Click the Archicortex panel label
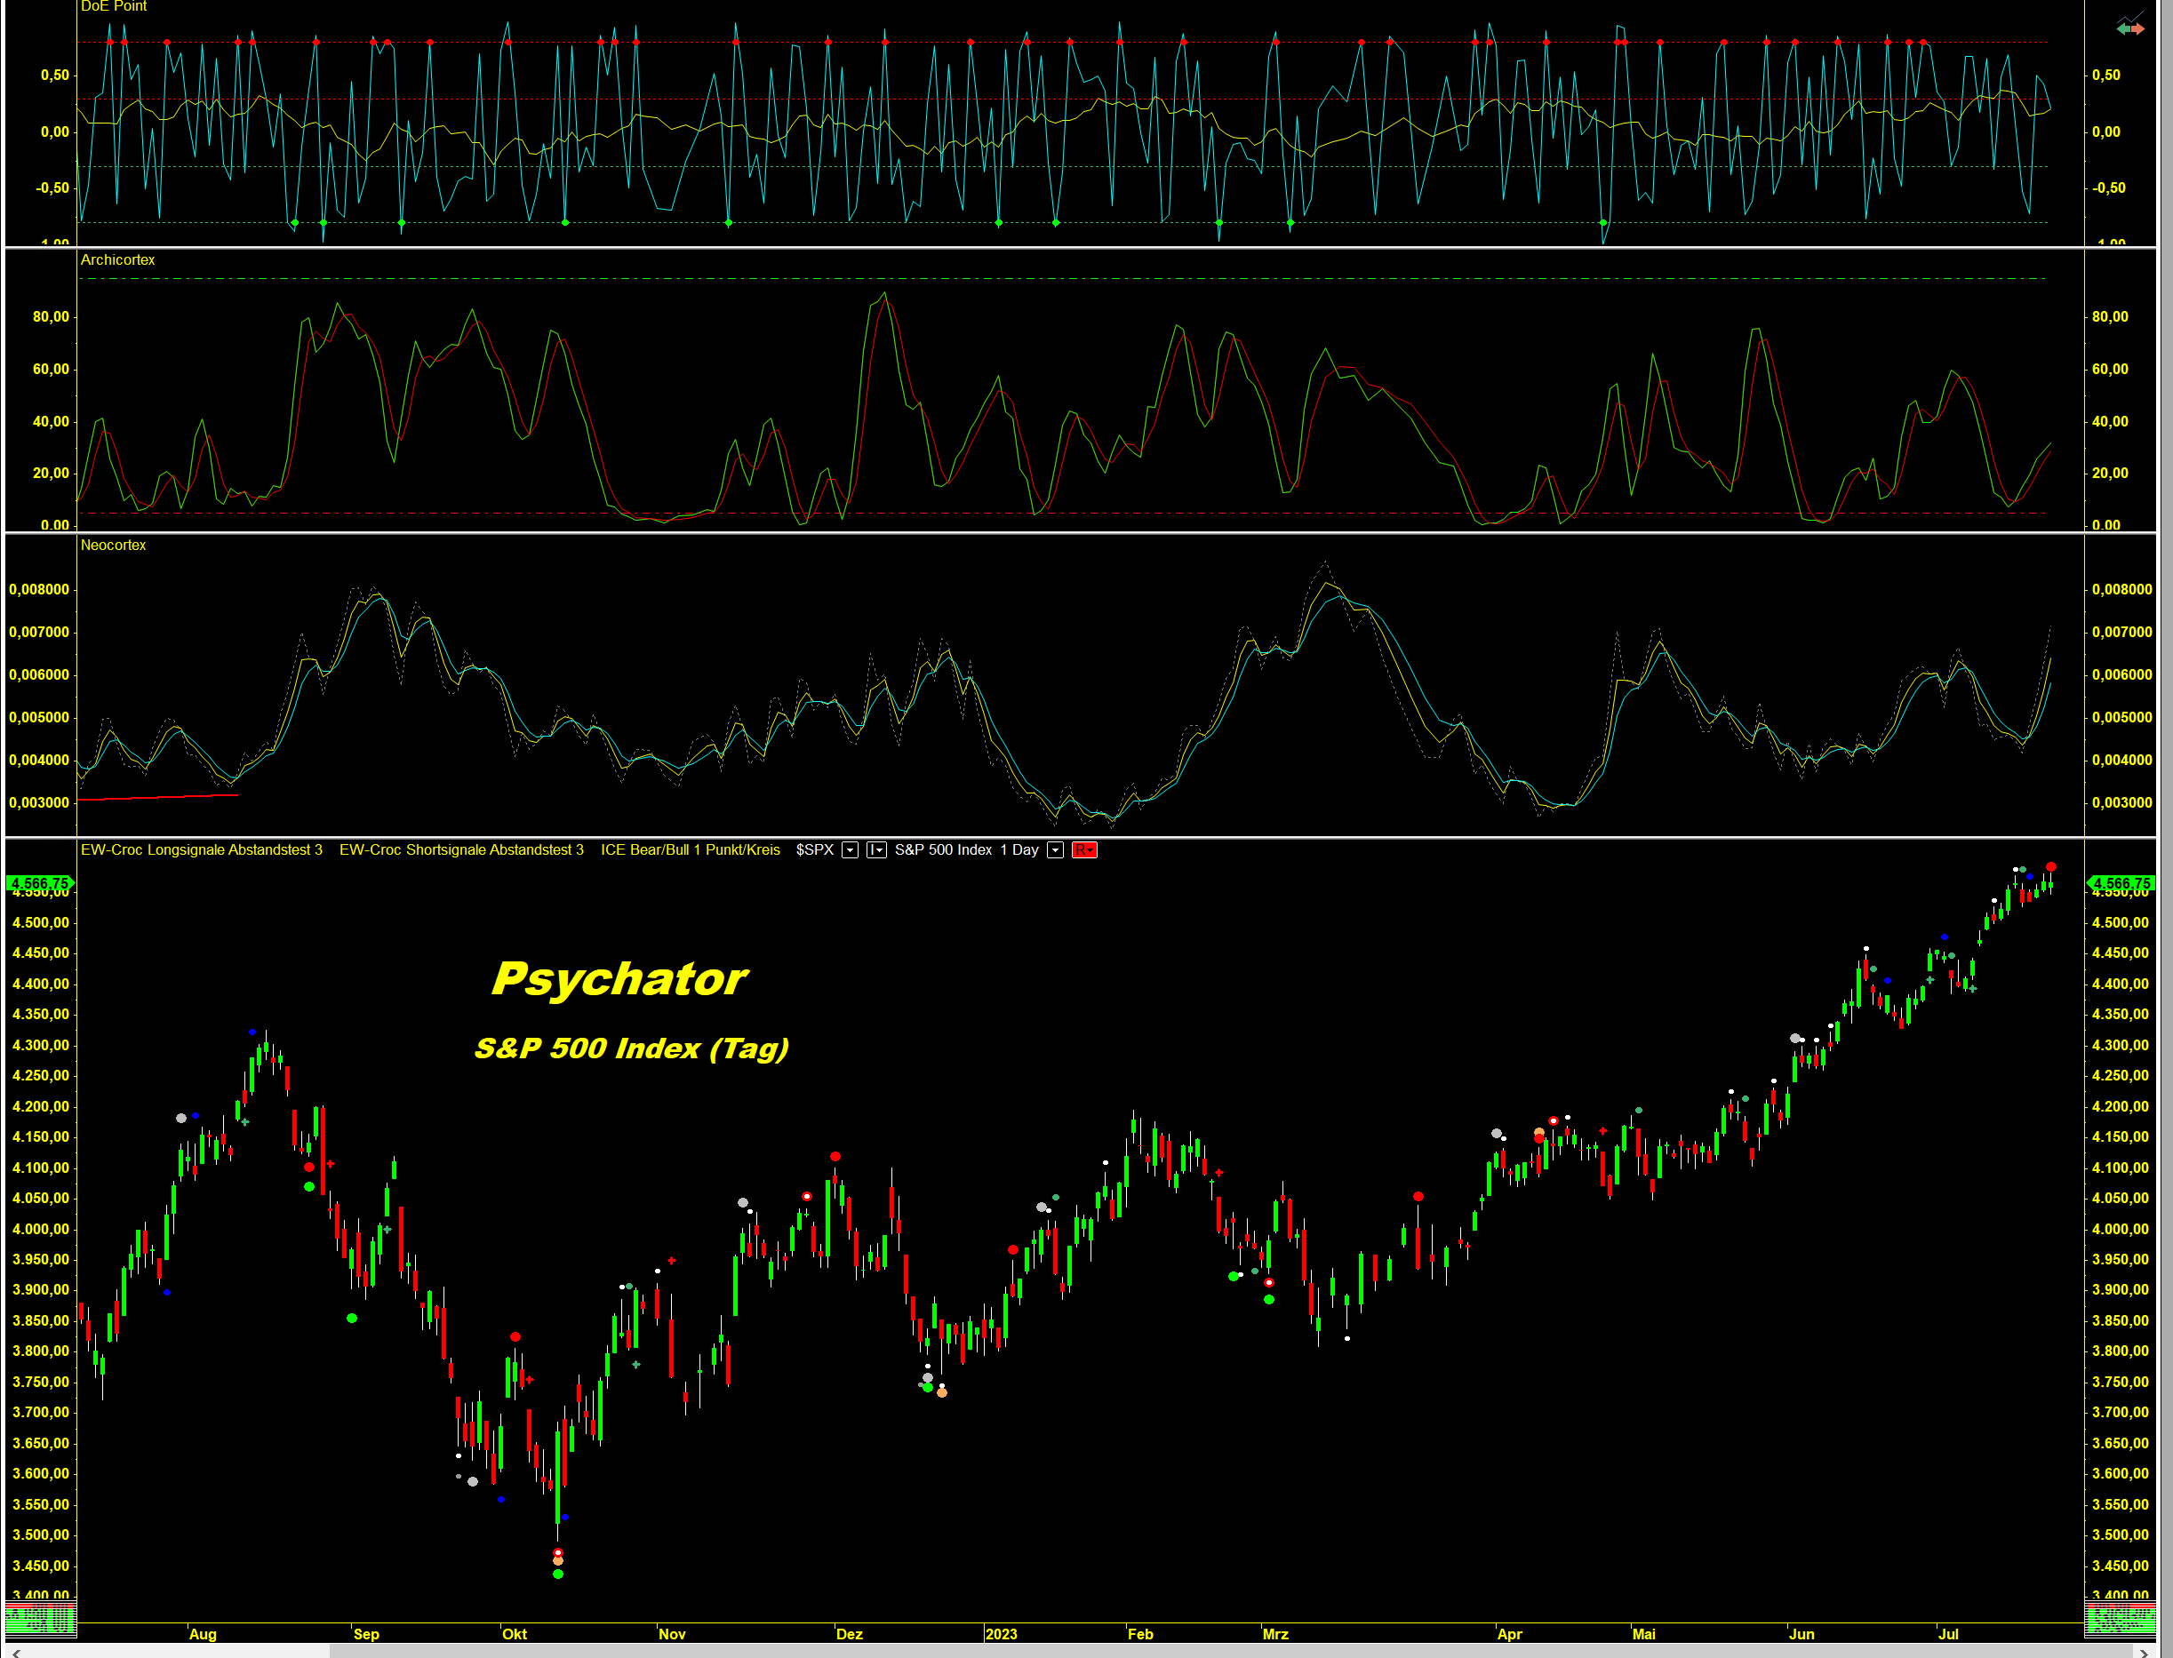The image size is (2173, 1658). point(117,259)
